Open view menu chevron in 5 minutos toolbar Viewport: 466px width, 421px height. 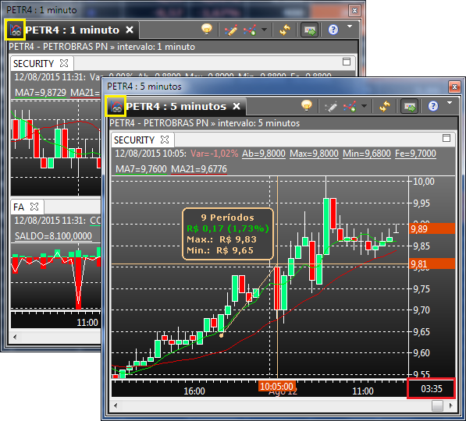450,103
